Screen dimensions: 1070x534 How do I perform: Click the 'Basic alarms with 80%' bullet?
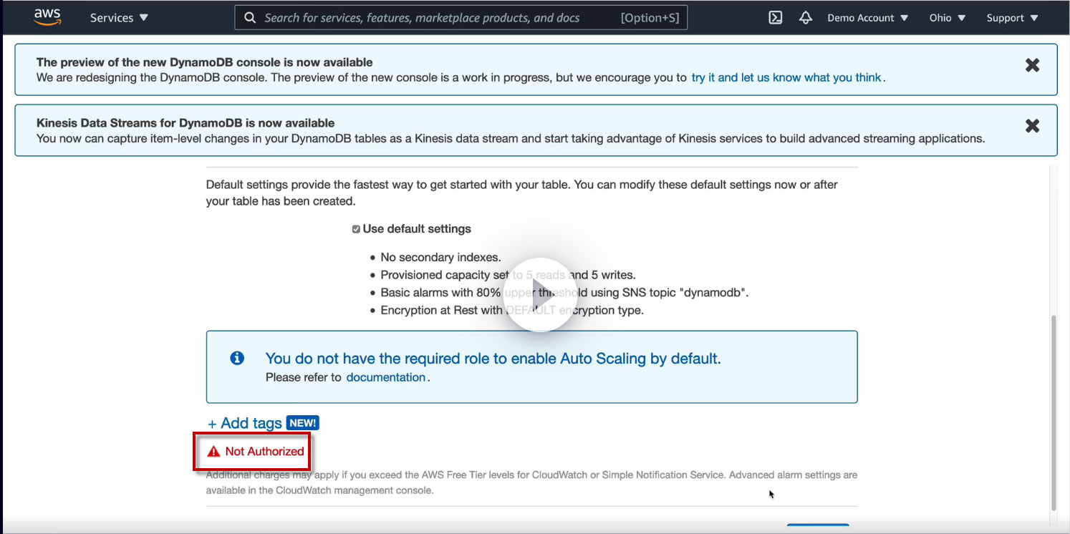click(x=564, y=293)
